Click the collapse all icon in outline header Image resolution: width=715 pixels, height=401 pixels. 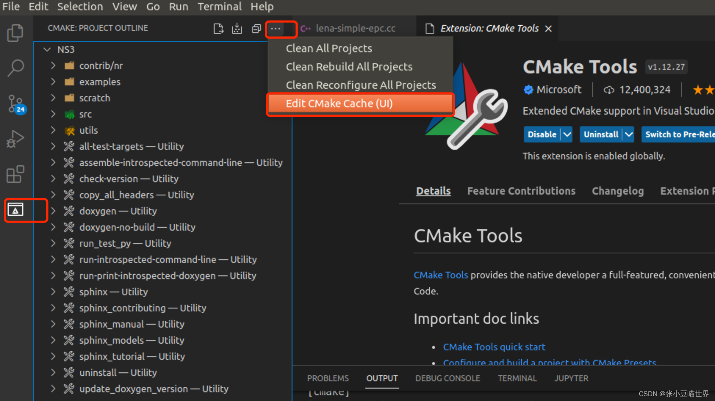[x=256, y=28]
